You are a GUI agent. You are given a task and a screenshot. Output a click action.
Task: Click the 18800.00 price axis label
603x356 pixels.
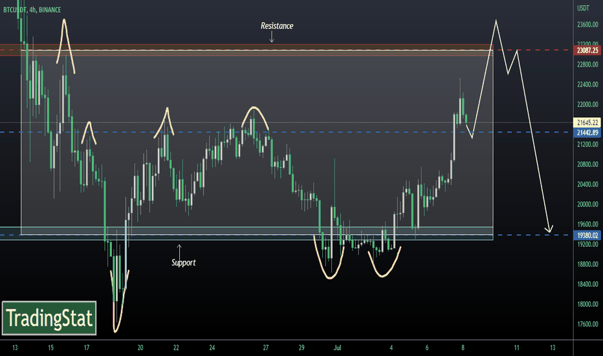(x=587, y=264)
